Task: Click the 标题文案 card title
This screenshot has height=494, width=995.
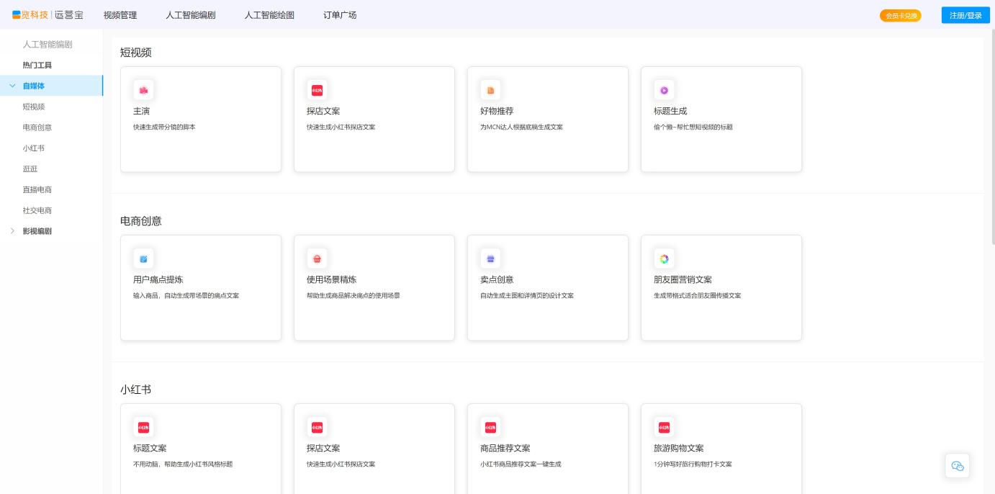Action: point(150,448)
